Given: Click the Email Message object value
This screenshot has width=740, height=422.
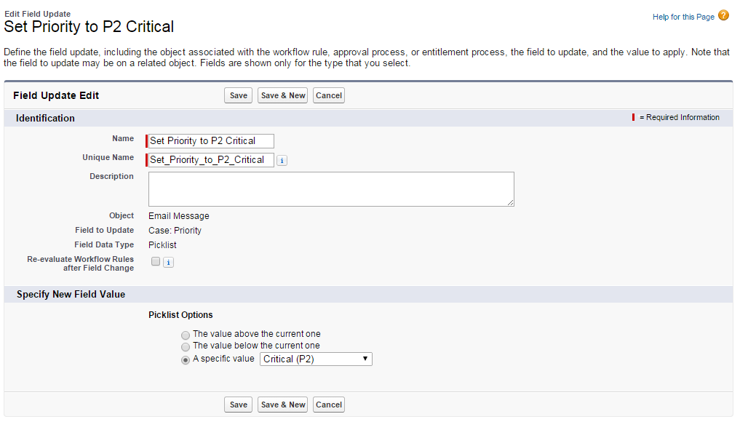Looking at the screenshot, I should 179,216.
